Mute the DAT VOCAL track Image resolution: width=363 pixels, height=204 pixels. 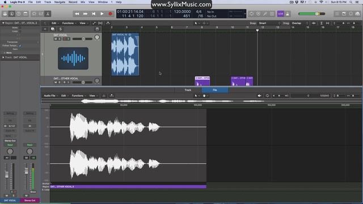[x=56, y=39]
